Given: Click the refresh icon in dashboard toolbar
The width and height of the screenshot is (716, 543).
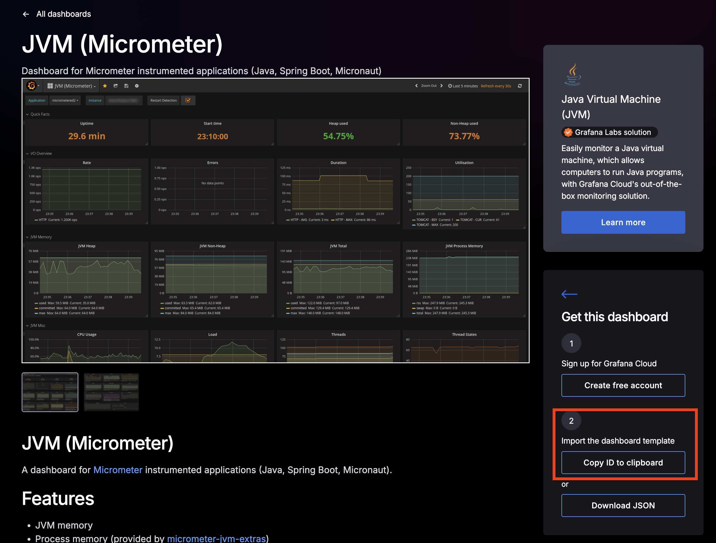Looking at the screenshot, I should click(x=520, y=86).
